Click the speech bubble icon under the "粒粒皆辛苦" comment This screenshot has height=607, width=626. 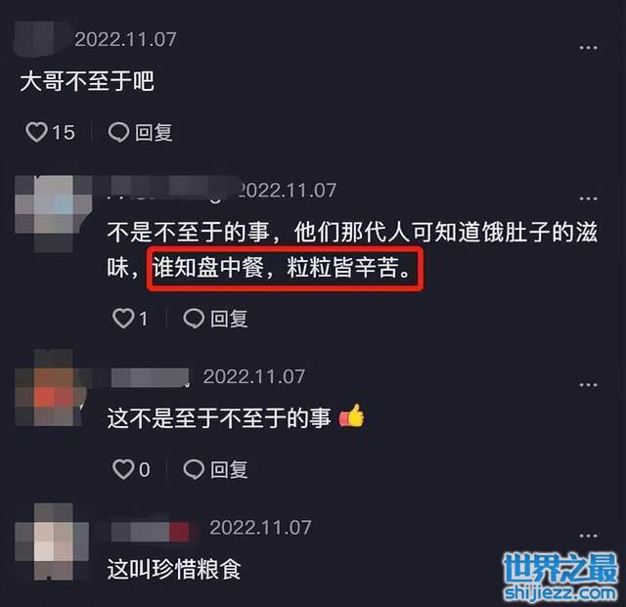click(x=194, y=319)
